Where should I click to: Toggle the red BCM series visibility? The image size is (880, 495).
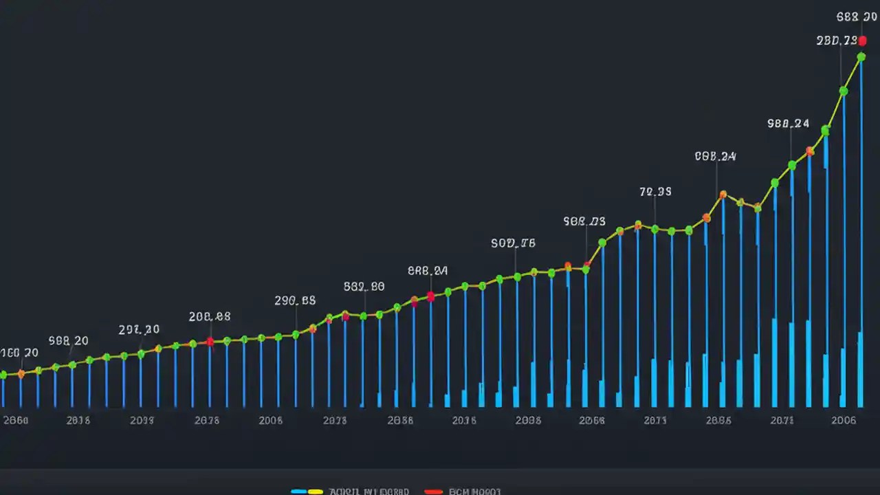point(433,492)
